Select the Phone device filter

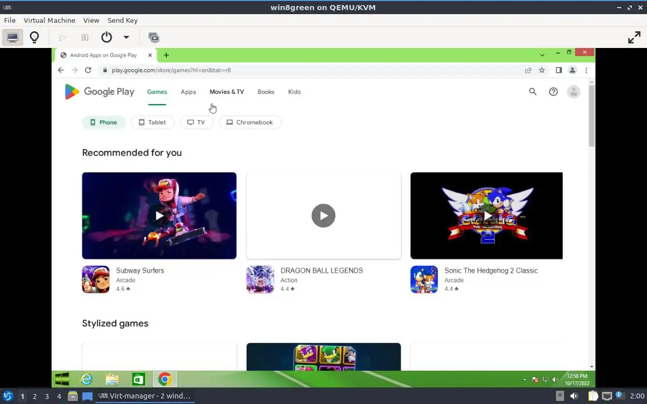tap(104, 122)
